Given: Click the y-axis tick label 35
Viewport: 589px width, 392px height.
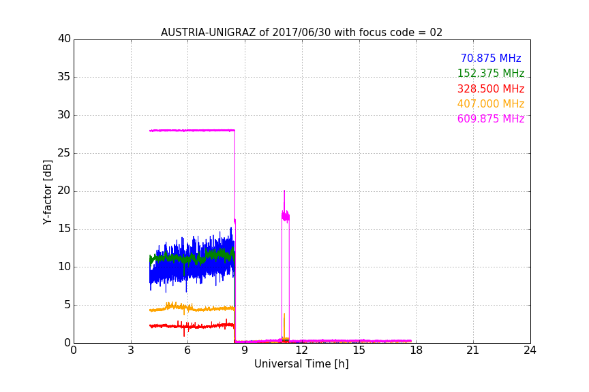Looking at the screenshot, I should click(x=64, y=77).
